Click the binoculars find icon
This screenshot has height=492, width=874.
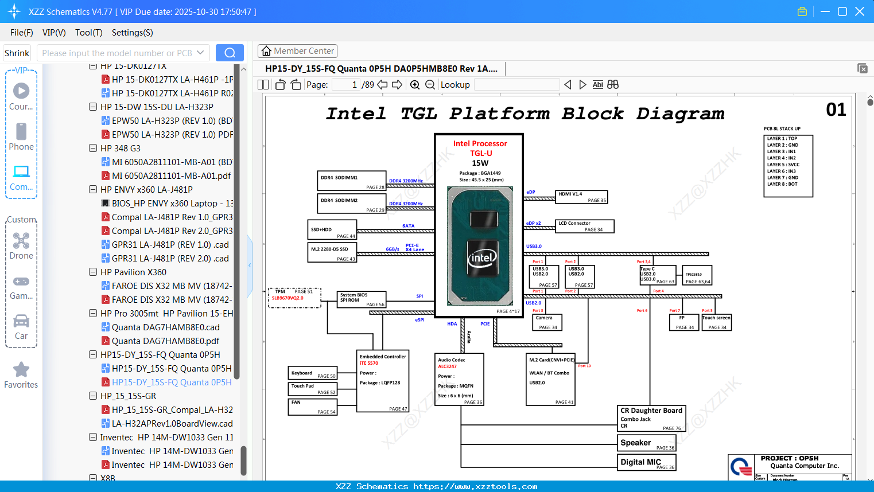(x=613, y=85)
